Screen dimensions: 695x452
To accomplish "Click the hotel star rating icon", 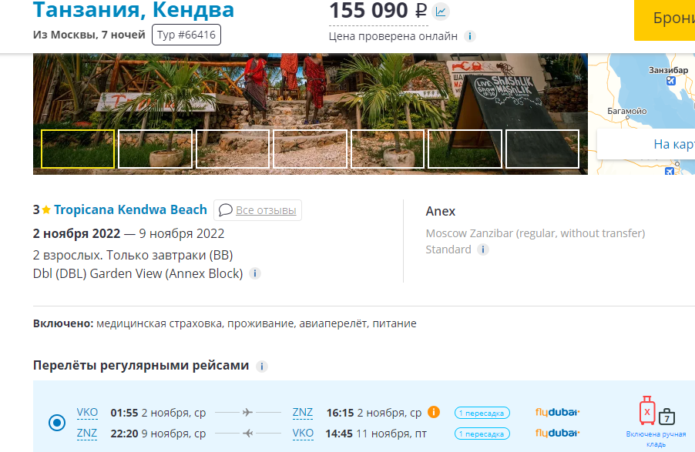I will (46, 209).
